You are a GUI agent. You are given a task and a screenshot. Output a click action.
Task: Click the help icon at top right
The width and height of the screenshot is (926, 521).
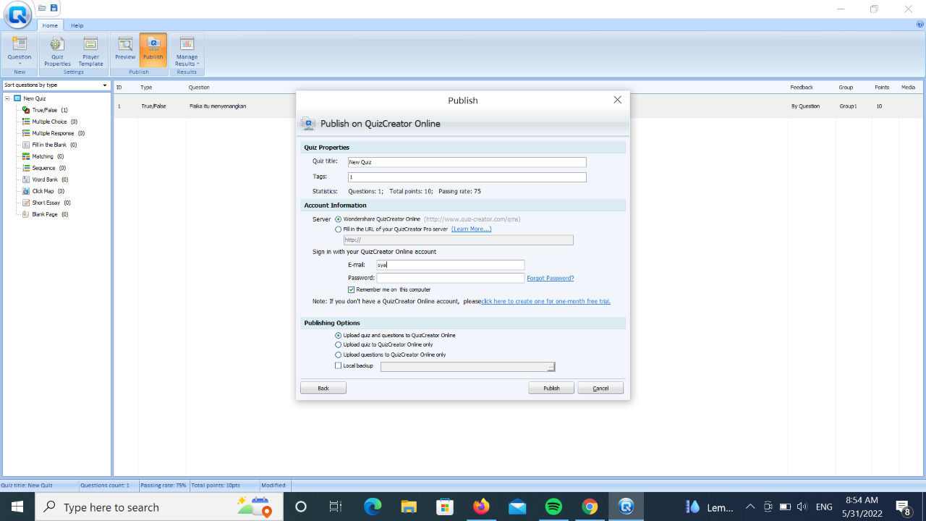[x=919, y=25]
